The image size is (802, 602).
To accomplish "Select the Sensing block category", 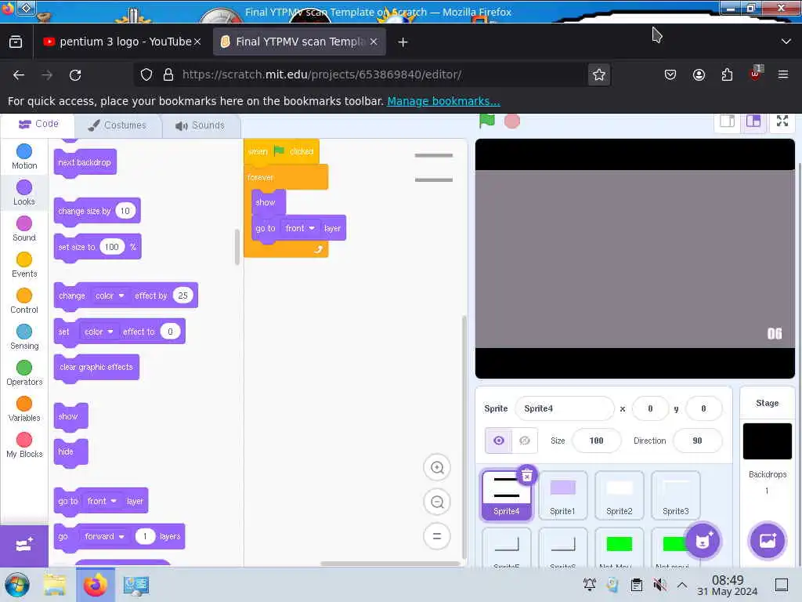I will coord(24,337).
